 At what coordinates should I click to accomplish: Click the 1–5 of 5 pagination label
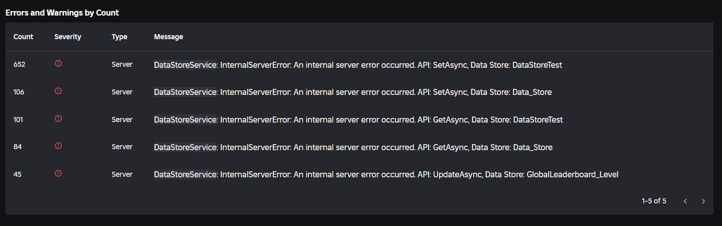tap(654, 201)
